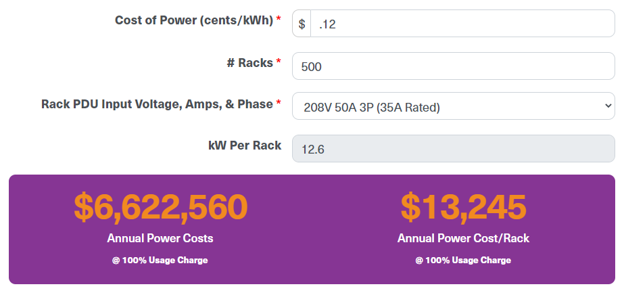Click the red asterisk after Rack PDU label
Image resolution: width=624 pixels, height=293 pixels.
pyautogui.click(x=279, y=103)
